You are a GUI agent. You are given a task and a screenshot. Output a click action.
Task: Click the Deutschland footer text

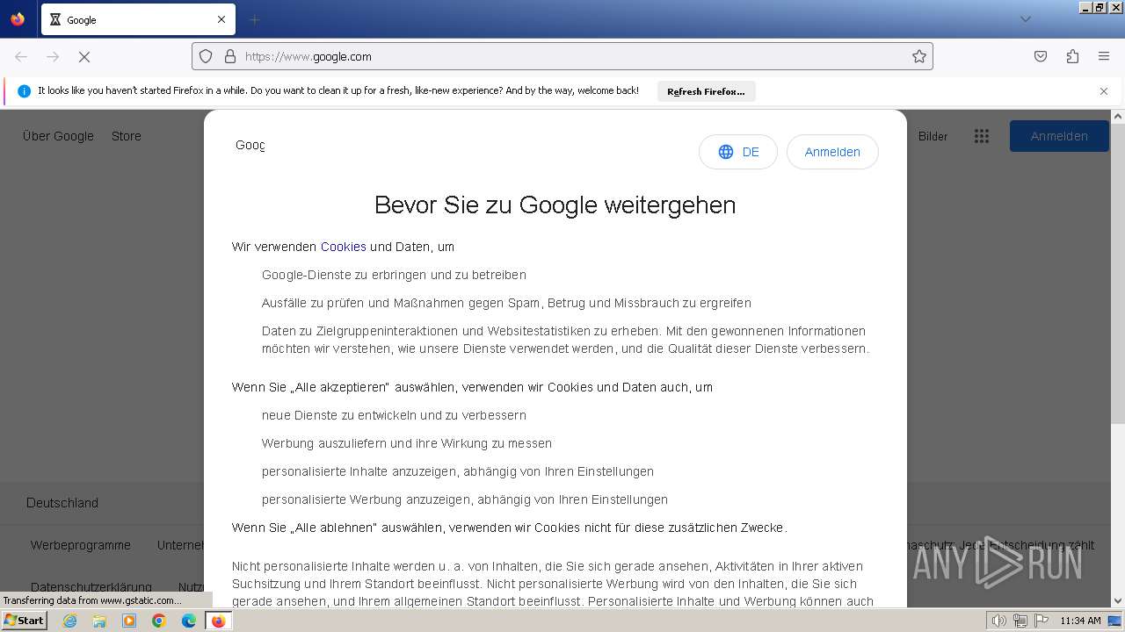point(62,503)
